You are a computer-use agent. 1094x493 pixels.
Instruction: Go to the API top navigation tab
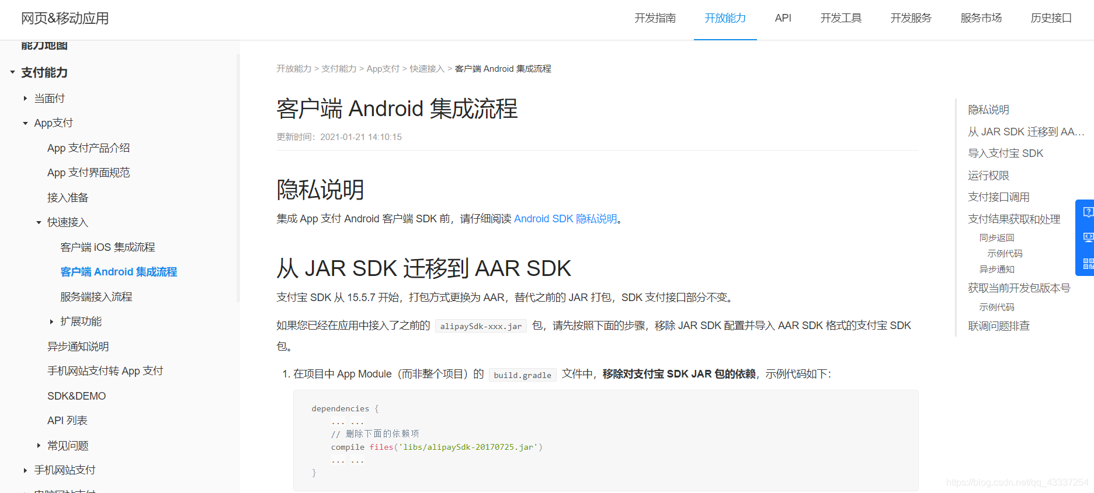[x=783, y=18]
